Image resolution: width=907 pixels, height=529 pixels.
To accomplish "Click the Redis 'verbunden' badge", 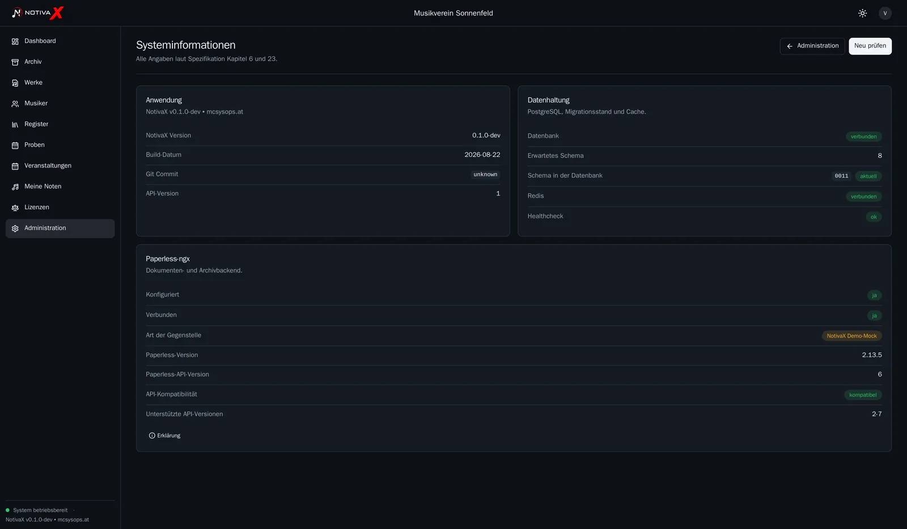I will [863, 197].
